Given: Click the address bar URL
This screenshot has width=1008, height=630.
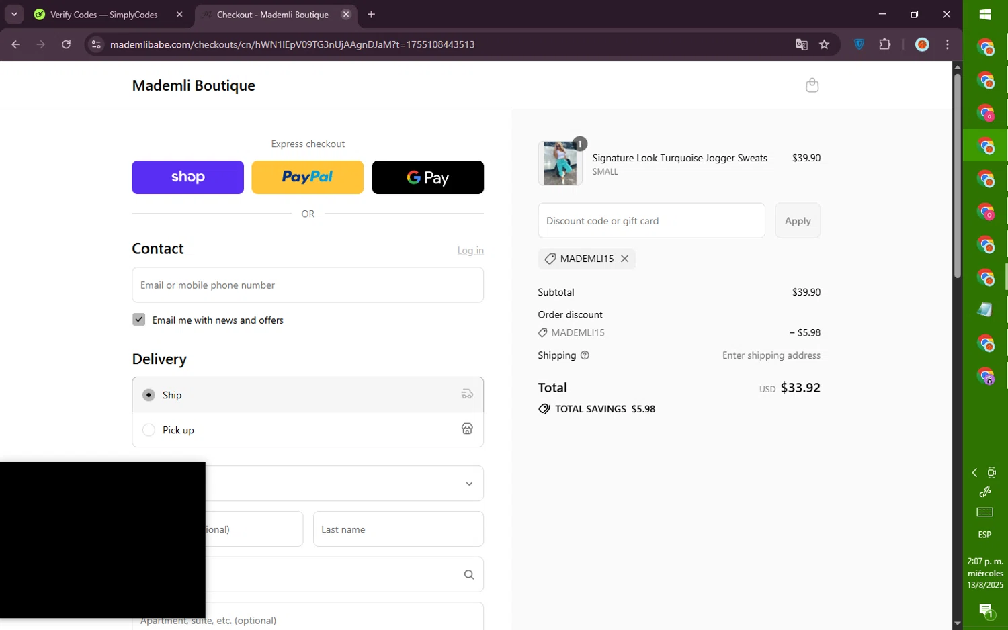Looking at the screenshot, I should (x=292, y=44).
